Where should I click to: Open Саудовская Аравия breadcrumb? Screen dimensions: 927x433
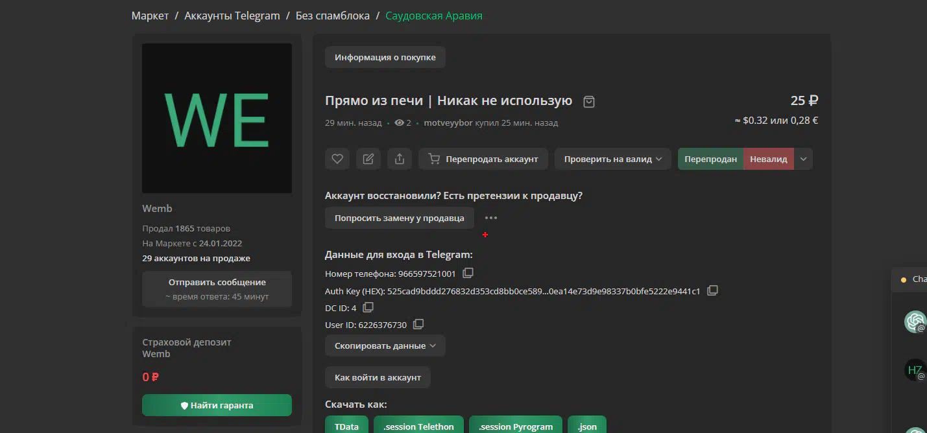(434, 16)
